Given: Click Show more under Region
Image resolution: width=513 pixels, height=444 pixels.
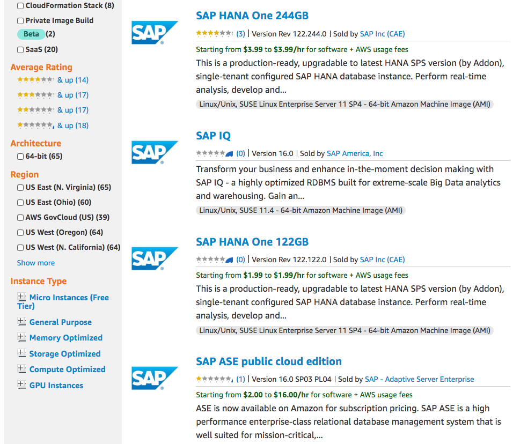Looking at the screenshot, I should coord(35,263).
